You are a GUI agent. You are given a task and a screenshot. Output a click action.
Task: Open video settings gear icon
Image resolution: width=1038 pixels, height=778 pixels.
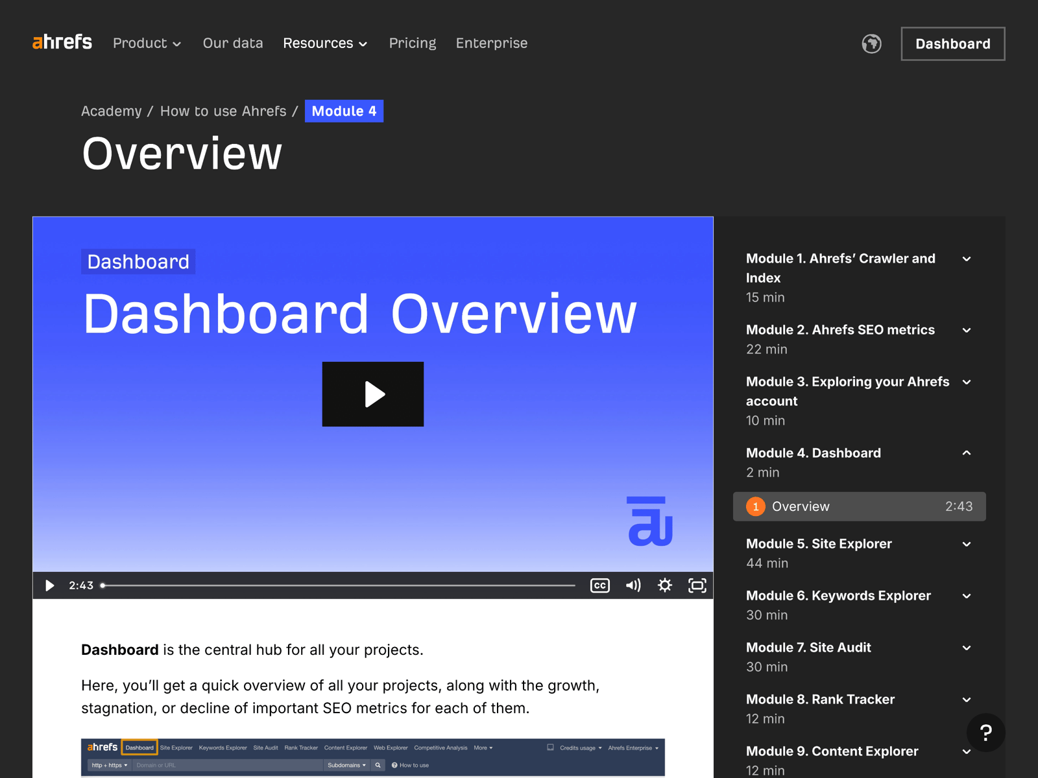click(665, 585)
